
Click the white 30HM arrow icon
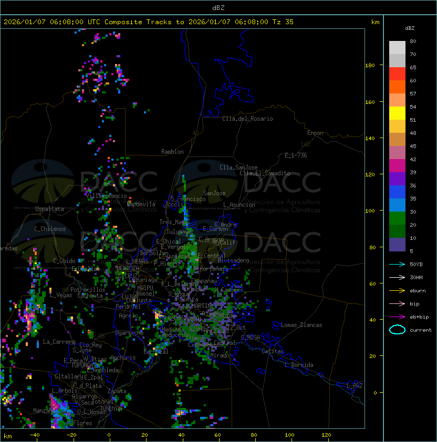397,277
